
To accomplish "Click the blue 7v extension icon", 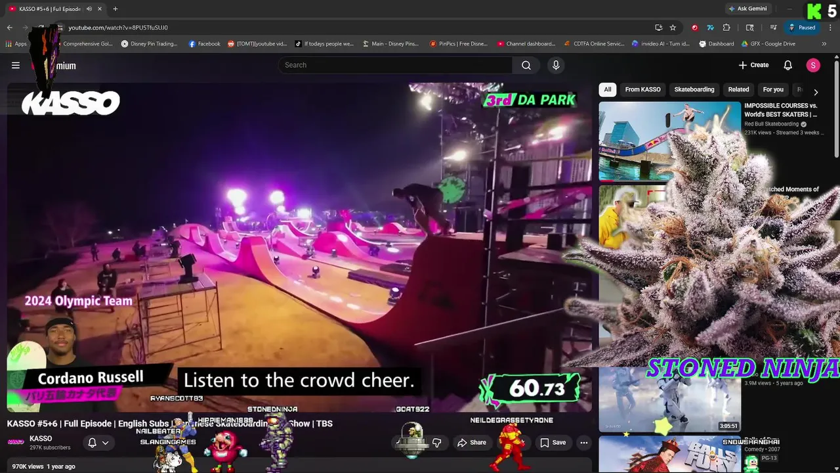I will (x=710, y=28).
